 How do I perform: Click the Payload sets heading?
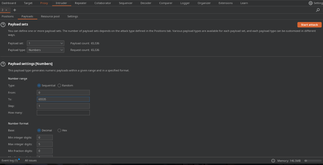pyautogui.click(x=18, y=24)
